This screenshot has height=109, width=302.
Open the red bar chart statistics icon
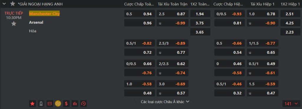click(x=75, y=104)
